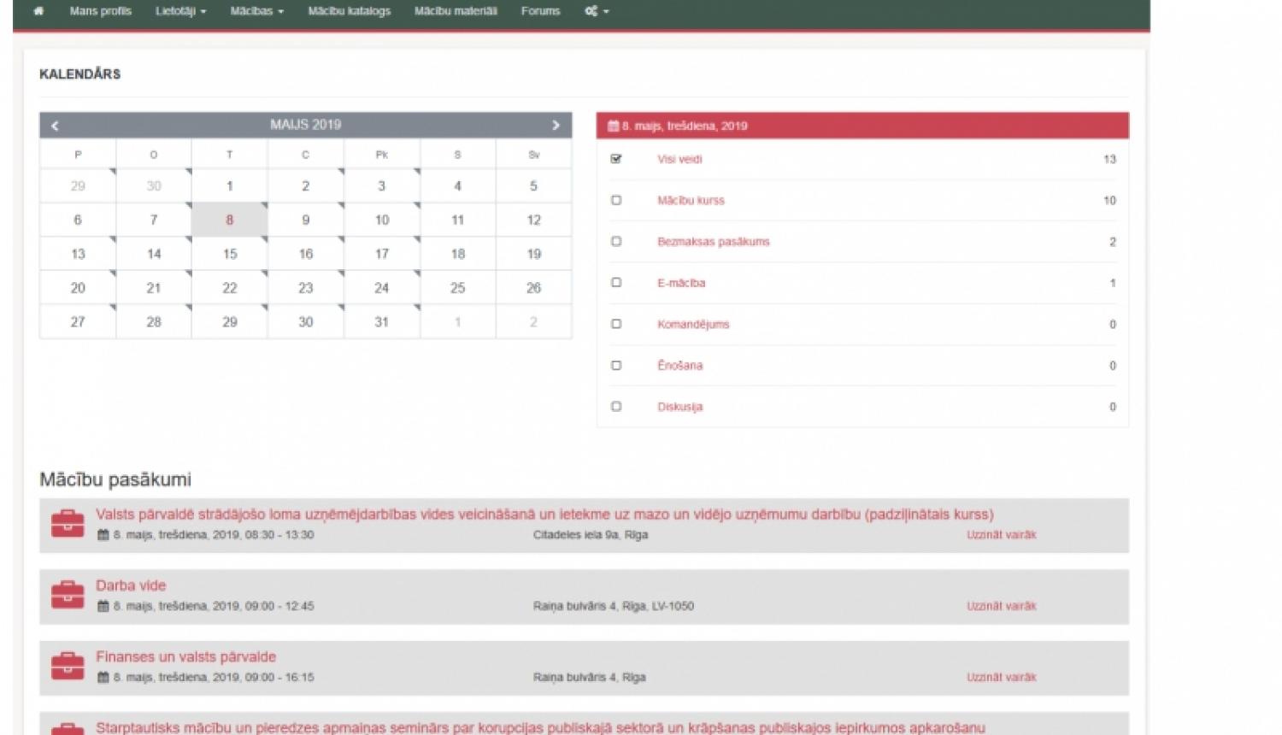The height and width of the screenshot is (735, 1282).
Task: Click address Raiņa bulvāris 4, Rīga, LV-1050
Action: coord(614,606)
